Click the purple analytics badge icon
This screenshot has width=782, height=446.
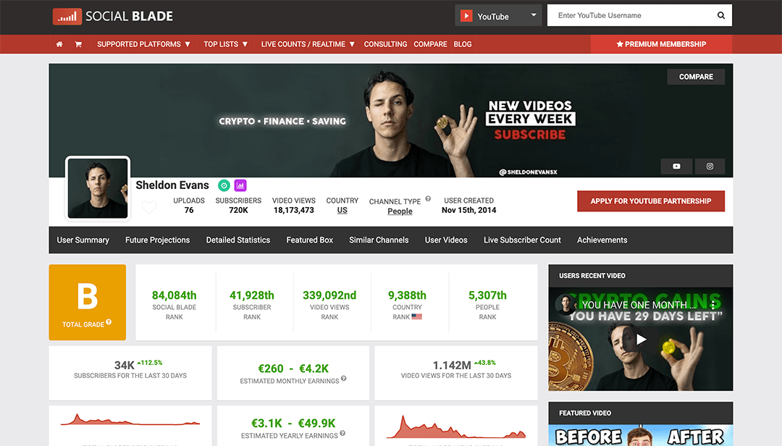pos(240,185)
